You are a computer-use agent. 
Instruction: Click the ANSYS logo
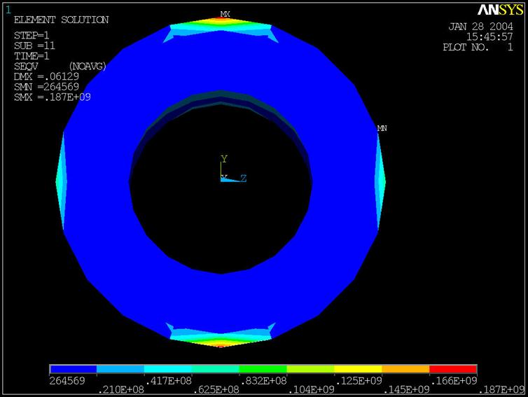coord(501,10)
